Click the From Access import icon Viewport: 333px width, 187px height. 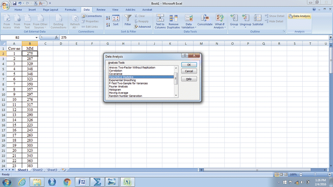coord(7,21)
